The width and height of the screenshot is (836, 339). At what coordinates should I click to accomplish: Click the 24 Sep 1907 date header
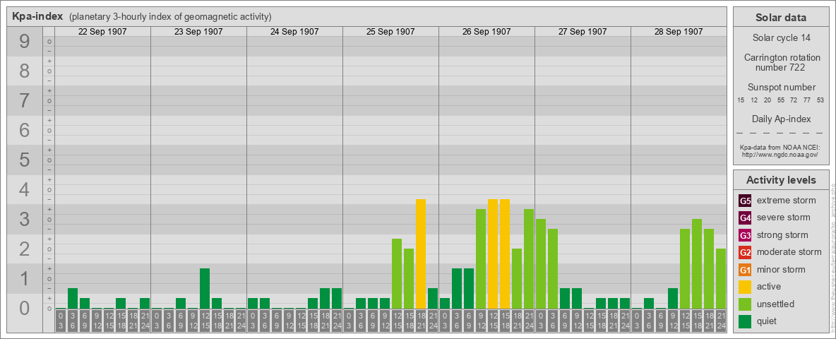pos(294,32)
